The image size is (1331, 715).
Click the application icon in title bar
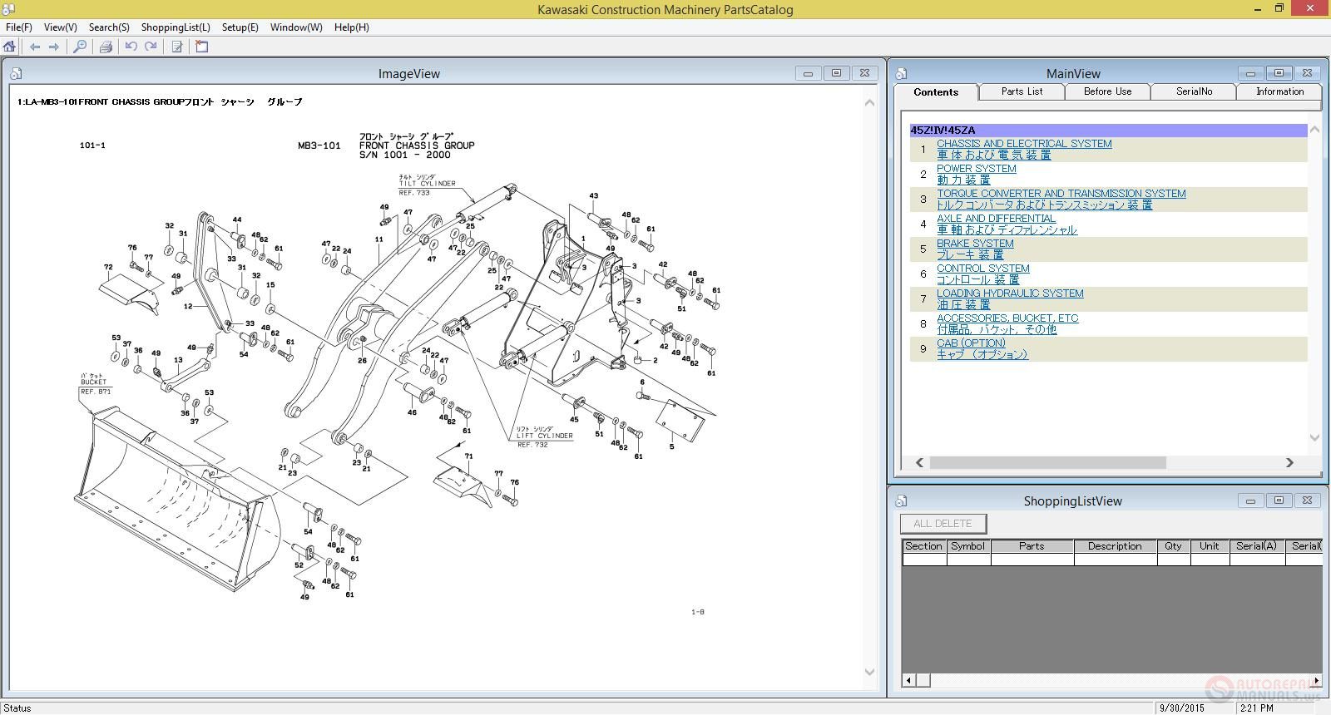click(x=8, y=9)
